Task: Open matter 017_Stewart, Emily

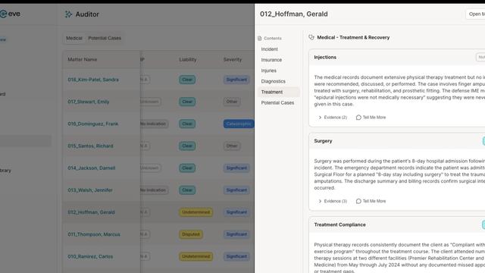Action: point(89,102)
